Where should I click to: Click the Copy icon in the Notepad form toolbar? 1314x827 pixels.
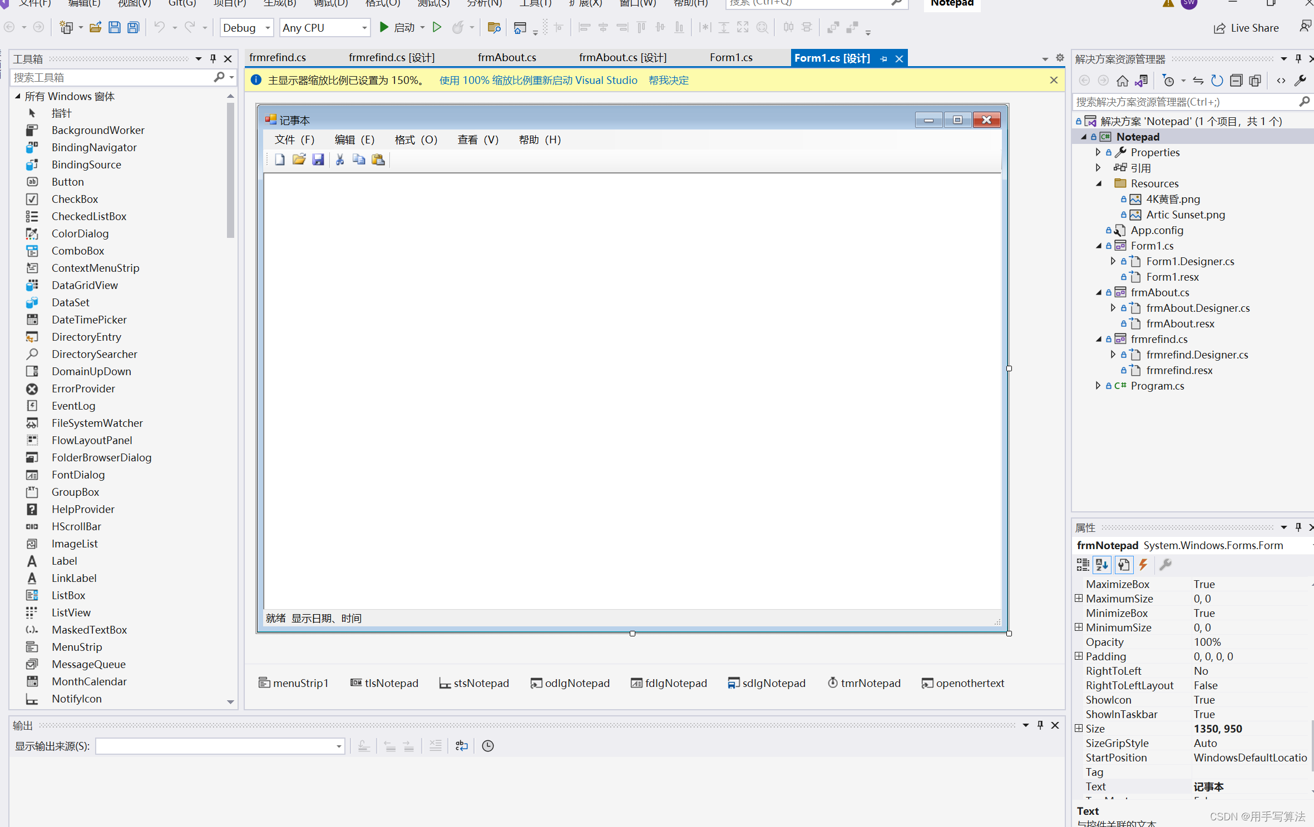359,160
